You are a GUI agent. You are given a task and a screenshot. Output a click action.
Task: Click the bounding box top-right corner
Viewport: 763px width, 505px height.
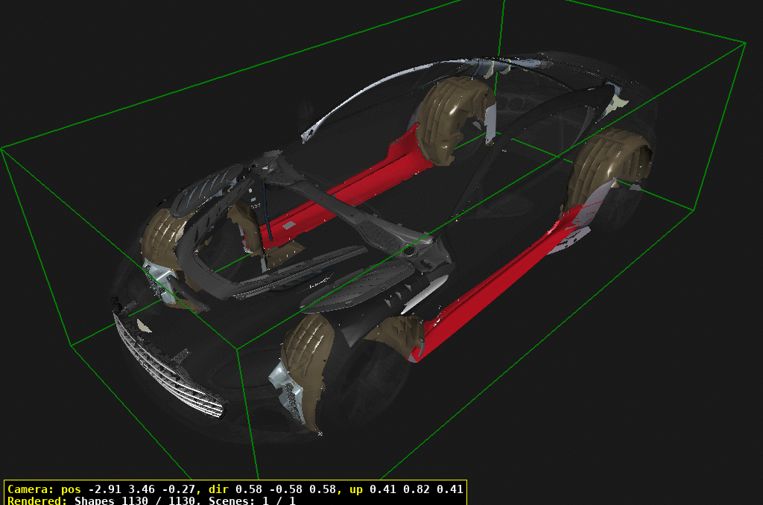tap(746, 42)
